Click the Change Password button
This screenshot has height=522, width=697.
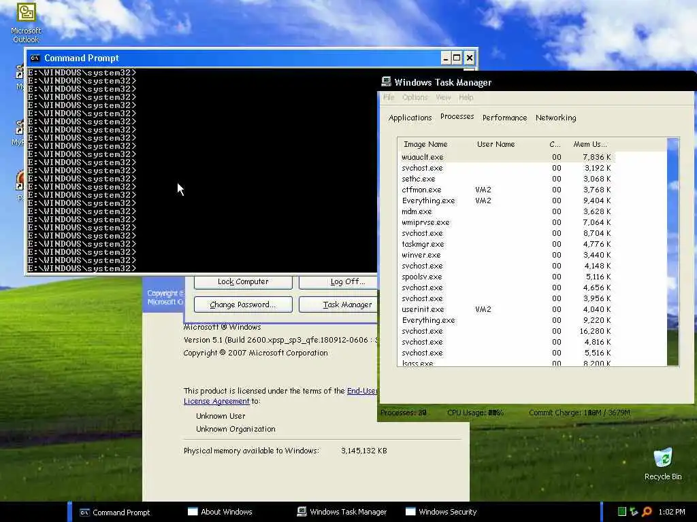(243, 304)
